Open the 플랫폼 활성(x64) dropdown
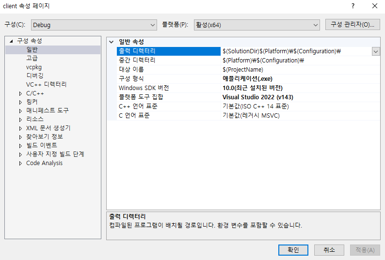 [x=257, y=25]
